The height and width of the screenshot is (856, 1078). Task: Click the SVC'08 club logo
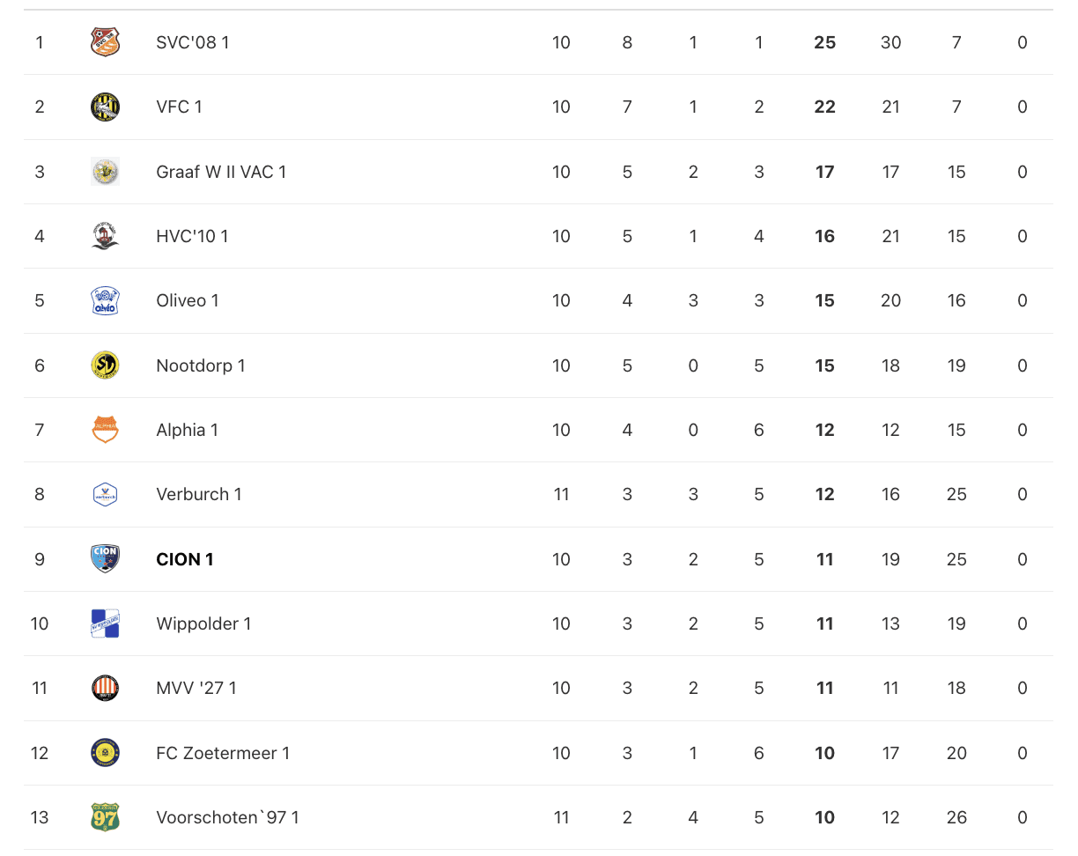point(105,42)
